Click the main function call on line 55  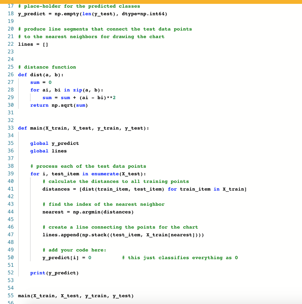tap(76, 295)
